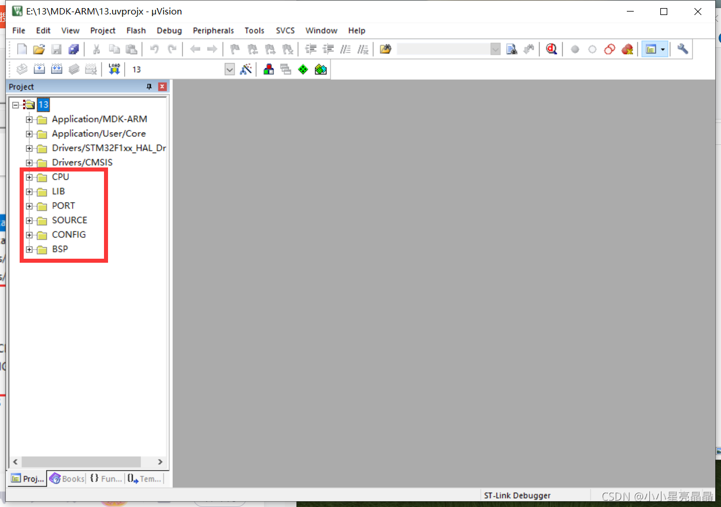Expand the PORT folder group
This screenshot has height=507, width=721.
click(x=29, y=206)
